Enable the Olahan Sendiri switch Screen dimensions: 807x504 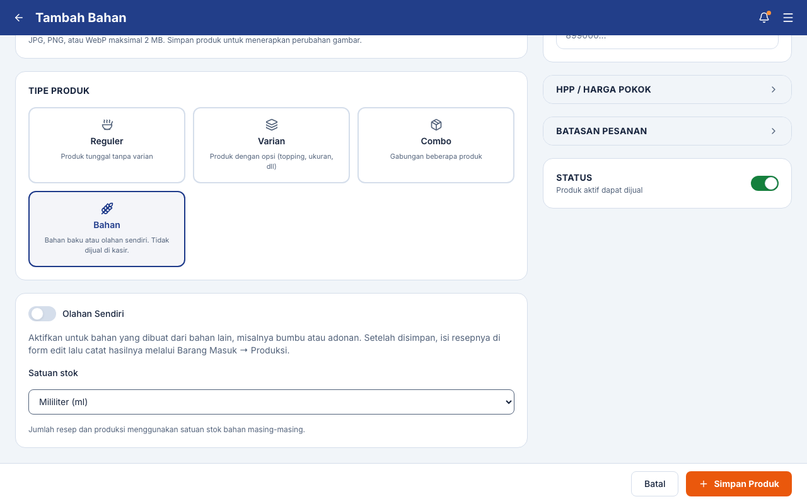coord(42,314)
